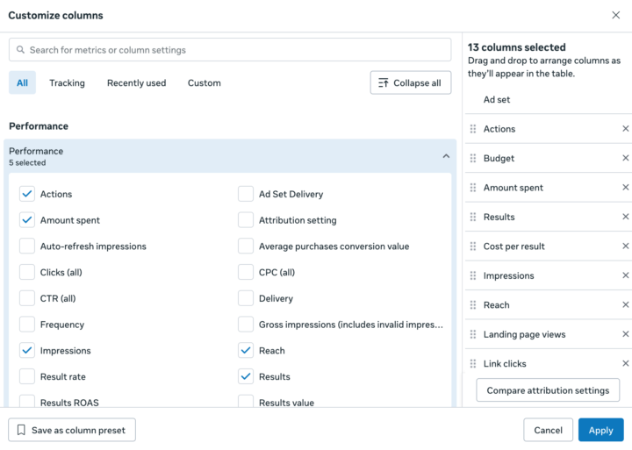Remove the Landing page views column
This screenshot has width=632, height=450.
[625, 334]
